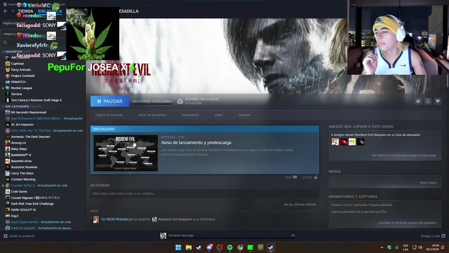Click the Terraria game icon
This screenshot has width=449, height=253.
[8, 94]
